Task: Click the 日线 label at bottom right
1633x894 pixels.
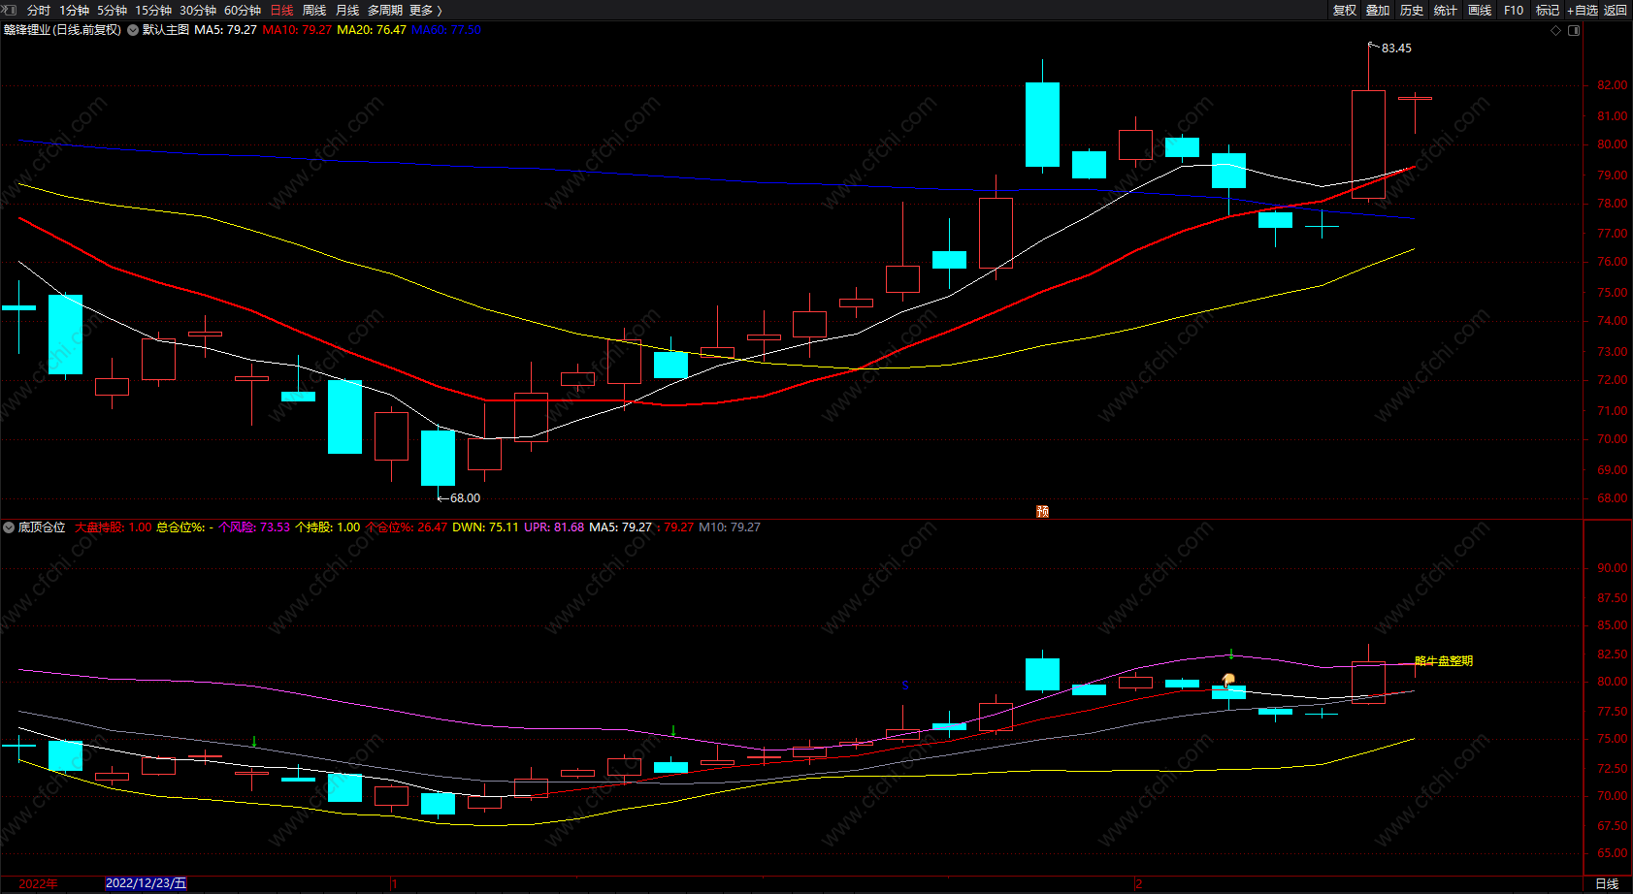Action: tap(1607, 883)
